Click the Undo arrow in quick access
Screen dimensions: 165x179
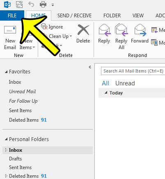coord(31,5)
